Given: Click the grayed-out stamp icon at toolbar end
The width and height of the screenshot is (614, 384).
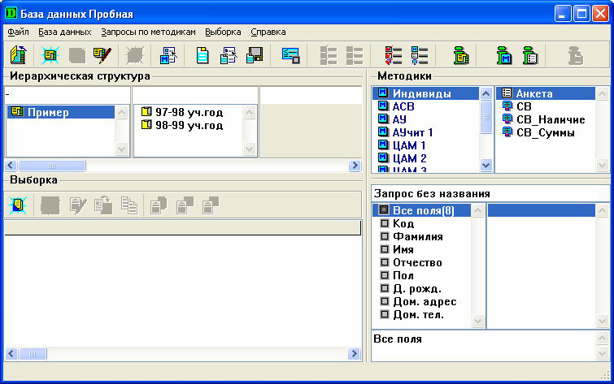Looking at the screenshot, I should [x=576, y=55].
